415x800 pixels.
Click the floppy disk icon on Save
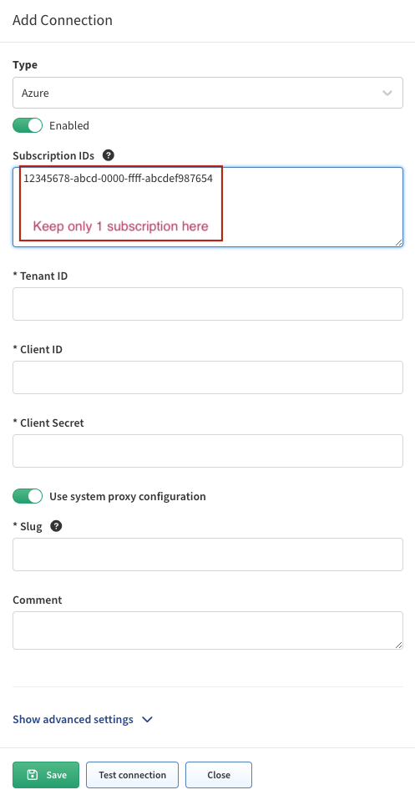(x=33, y=774)
